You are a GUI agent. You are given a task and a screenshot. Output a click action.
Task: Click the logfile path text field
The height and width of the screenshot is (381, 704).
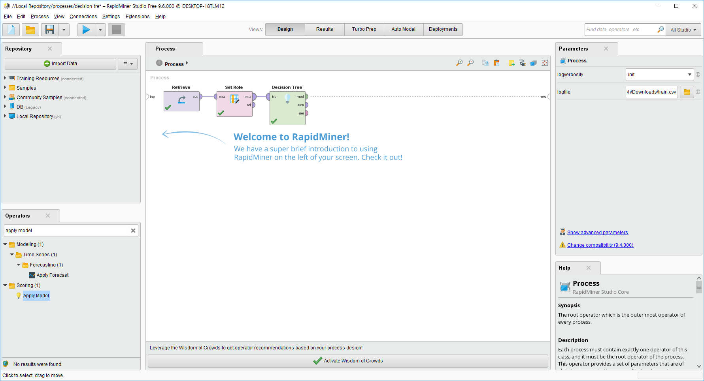point(652,92)
